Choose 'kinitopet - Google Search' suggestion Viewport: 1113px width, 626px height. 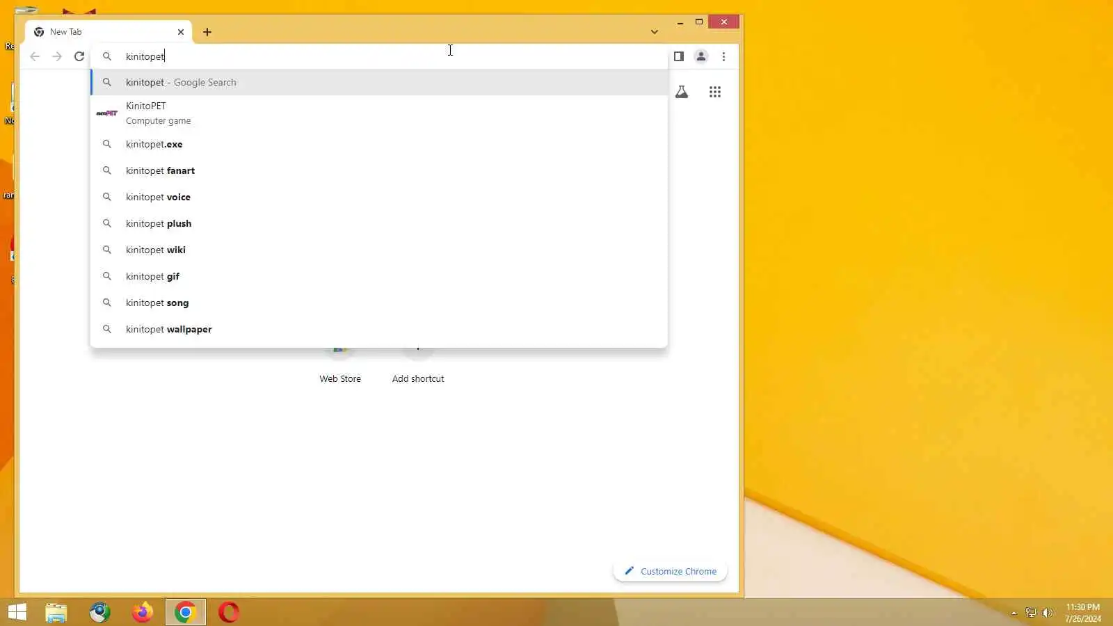coord(379,82)
